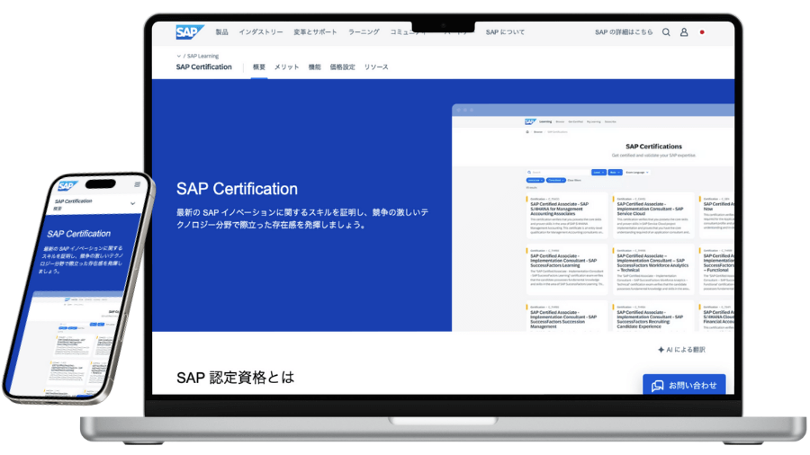Screen dimensions: 810x455
Task: Click search field in embedded certifications preview
Action: click(557, 173)
